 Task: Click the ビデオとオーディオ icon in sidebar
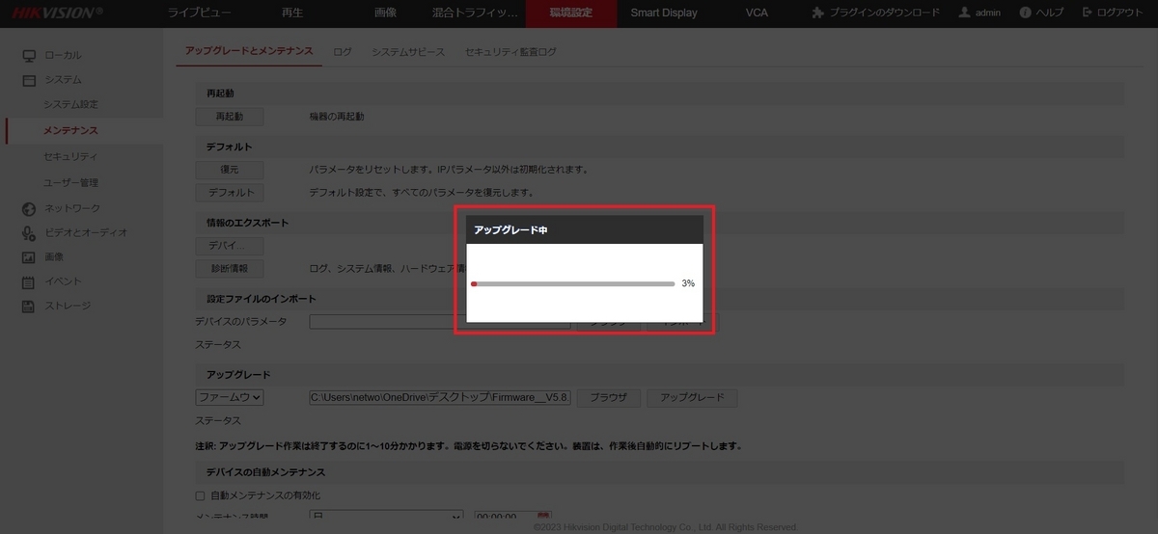tap(29, 232)
